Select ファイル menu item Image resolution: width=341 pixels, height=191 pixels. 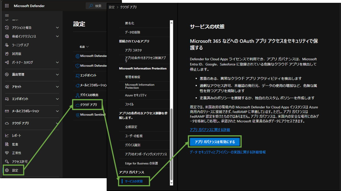point(129,104)
